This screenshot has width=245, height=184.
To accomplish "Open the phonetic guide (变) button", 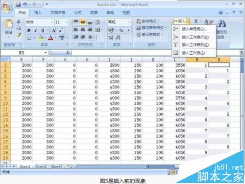I will click(x=62, y=38).
